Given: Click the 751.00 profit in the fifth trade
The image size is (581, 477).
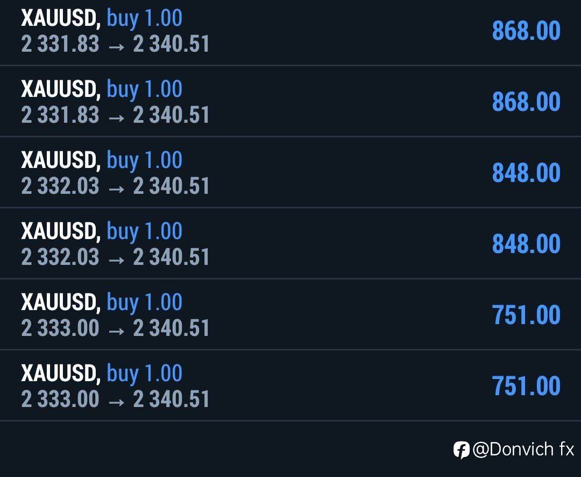Looking at the screenshot, I should 526,315.
